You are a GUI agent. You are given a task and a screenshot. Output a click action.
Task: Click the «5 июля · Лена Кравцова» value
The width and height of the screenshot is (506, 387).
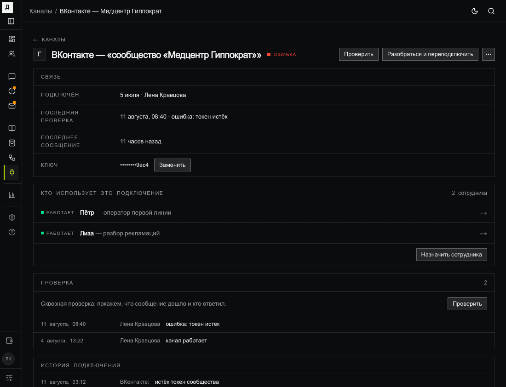pos(153,95)
